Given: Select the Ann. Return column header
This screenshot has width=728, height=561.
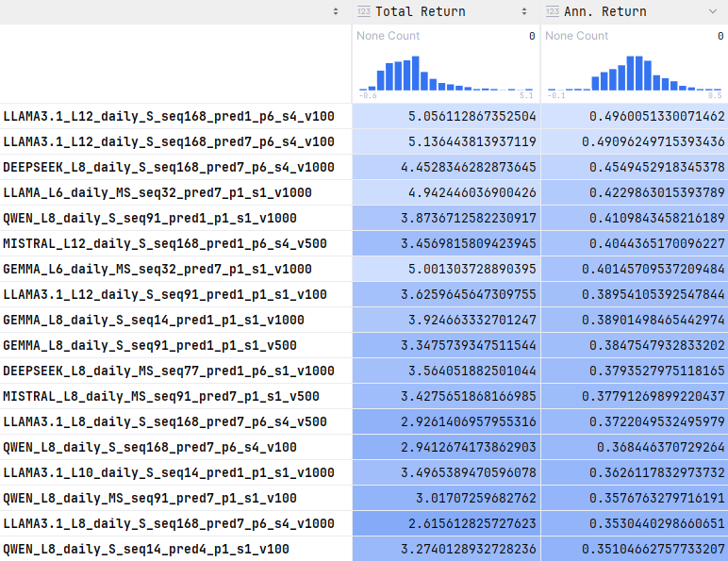Looking at the screenshot, I should click(604, 11).
